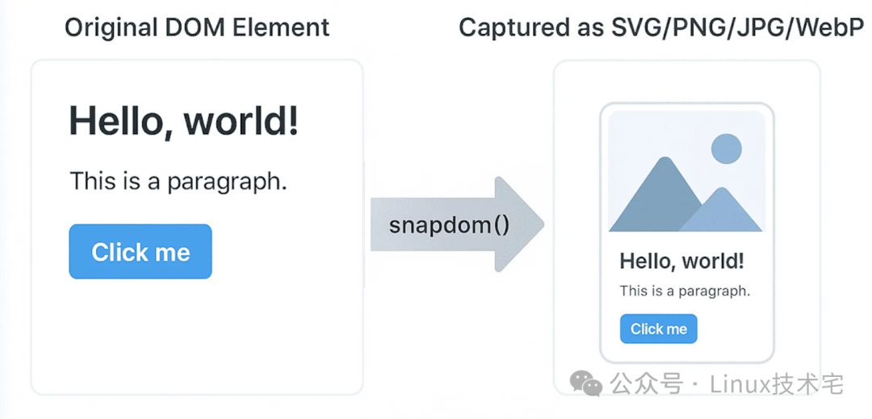Select the large "Hello, world!" heading
The image size is (872, 419).
tap(184, 121)
